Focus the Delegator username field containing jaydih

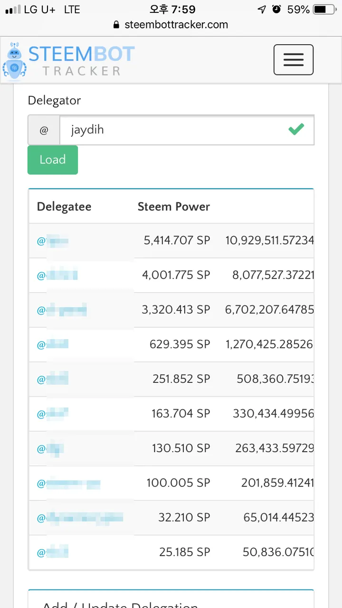[187, 130]
